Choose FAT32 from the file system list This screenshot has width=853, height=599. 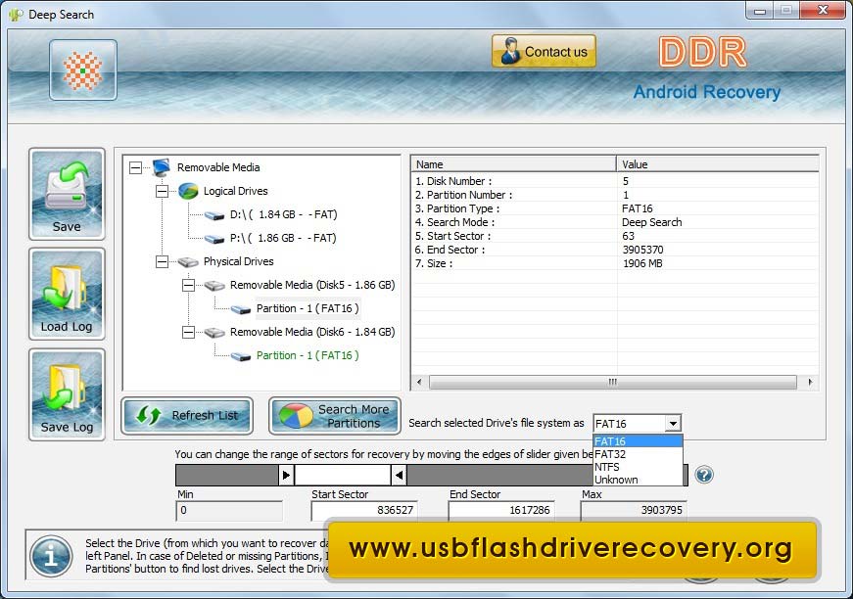pos(610,454)
